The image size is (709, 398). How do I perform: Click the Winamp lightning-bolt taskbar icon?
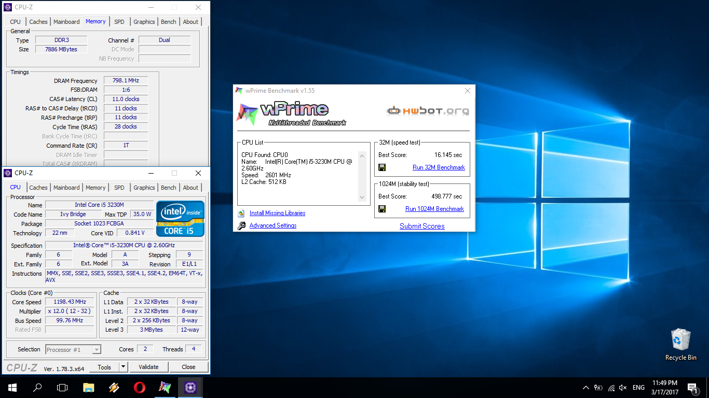[x=114, y=387]
